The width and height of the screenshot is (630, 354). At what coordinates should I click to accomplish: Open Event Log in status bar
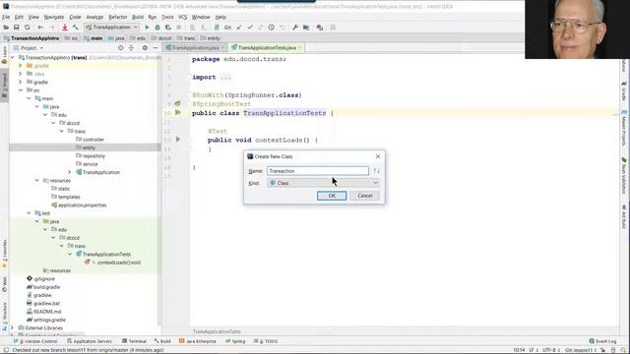tap(602, 341)
